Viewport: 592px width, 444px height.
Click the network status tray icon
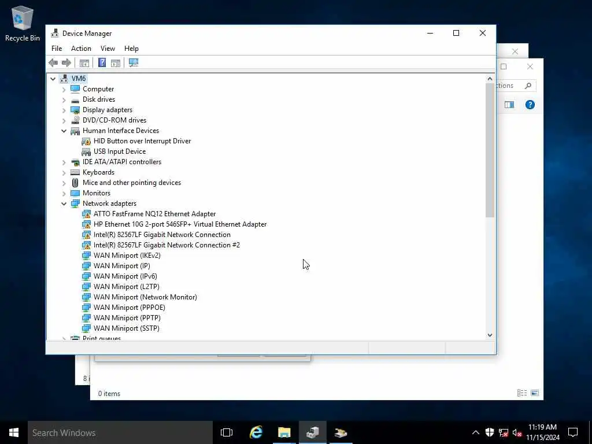pos(504,432)
